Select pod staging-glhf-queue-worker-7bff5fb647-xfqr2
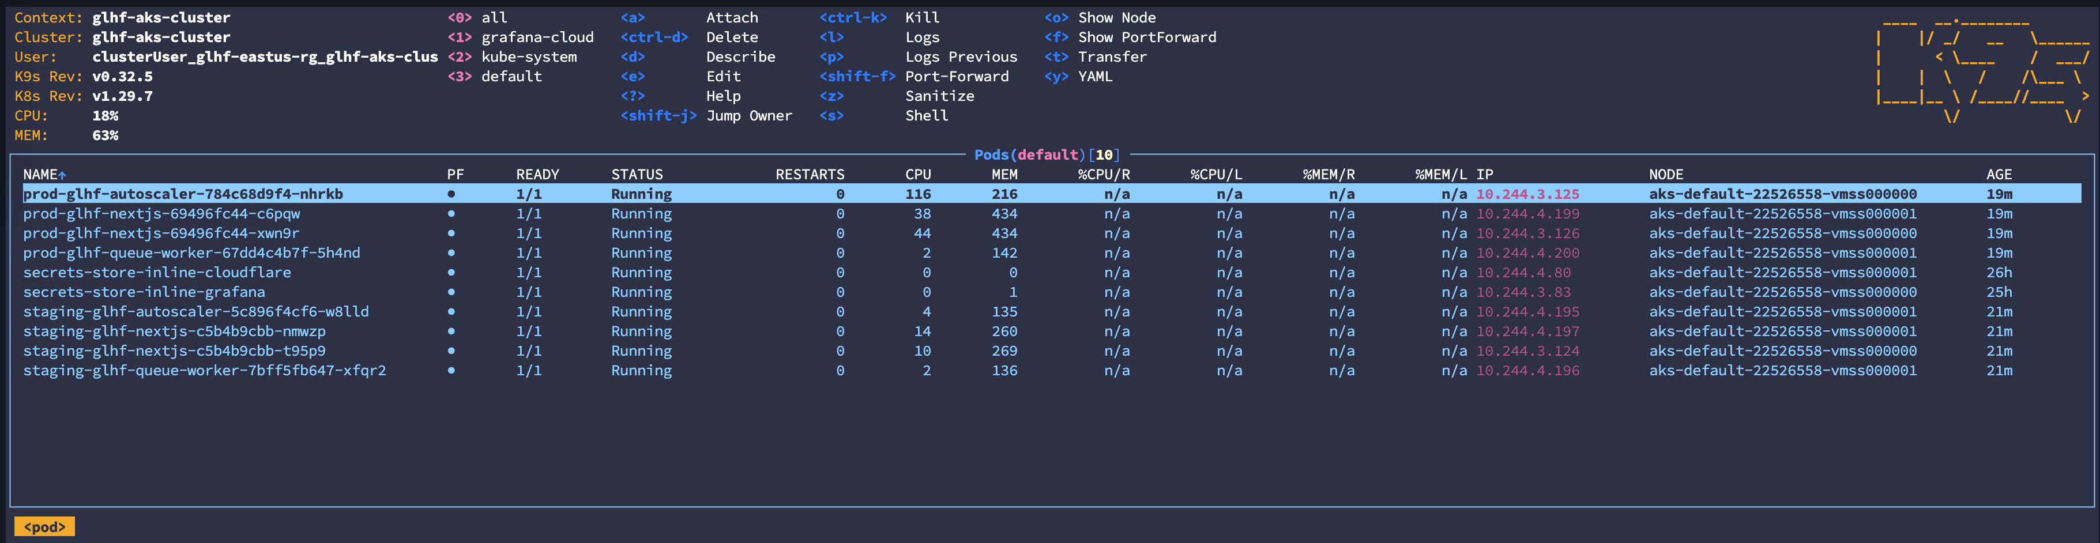Viewport: 2100px width, 543px height. [x=1052, y=370]
